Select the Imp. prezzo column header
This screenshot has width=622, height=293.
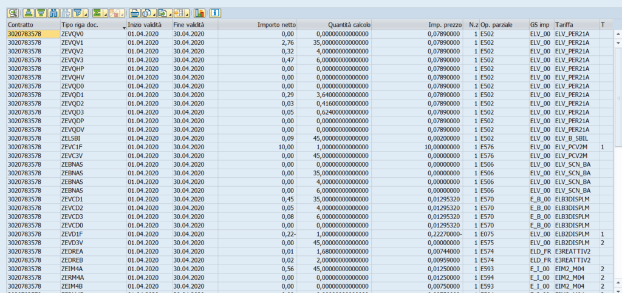(417, 24)
